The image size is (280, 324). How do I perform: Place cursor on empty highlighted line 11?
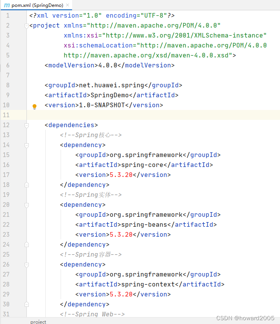[x=153, y=115]
